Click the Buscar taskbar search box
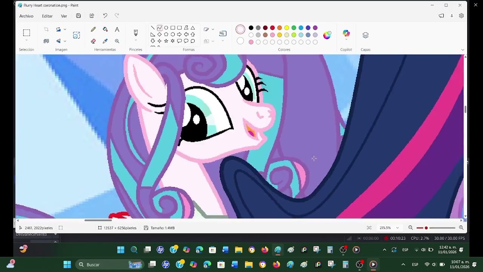Viewport: 483px width, 272px height. 109,264
